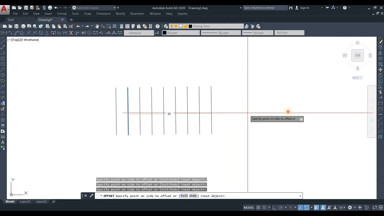
Task: Toggle polar tracking in status bar
Action: click(x=280, y=207)
